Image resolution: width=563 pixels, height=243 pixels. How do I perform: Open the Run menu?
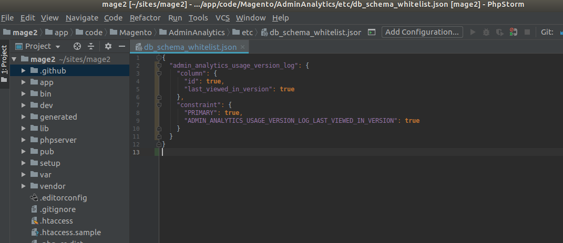click(x=175, y=17)
